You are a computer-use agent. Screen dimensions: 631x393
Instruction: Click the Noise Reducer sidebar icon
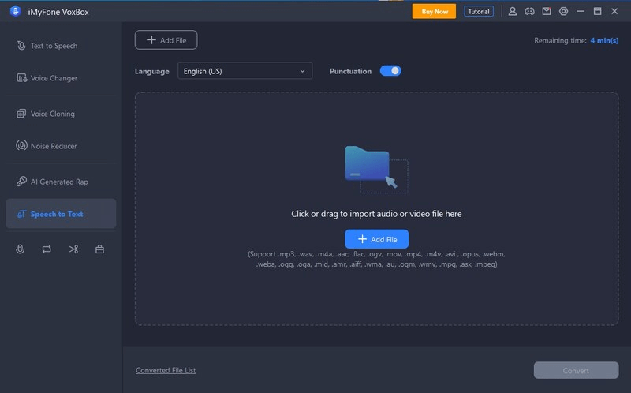coord(21,145)
